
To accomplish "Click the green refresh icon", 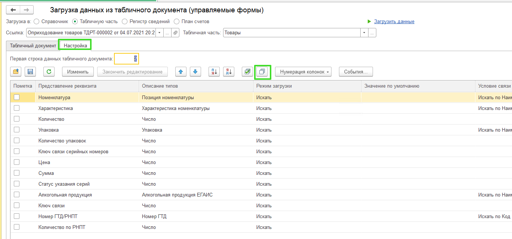I will (x=49, y=72).
